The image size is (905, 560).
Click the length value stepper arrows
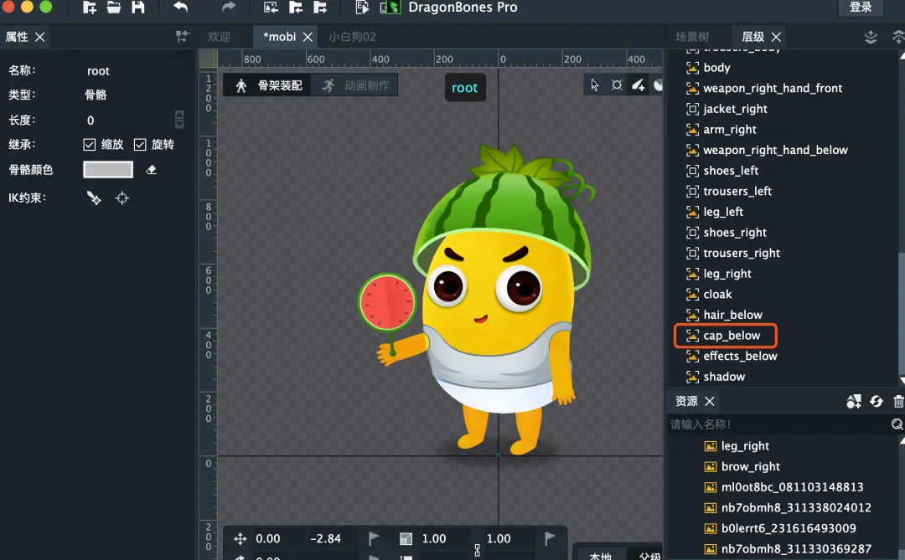coord(179,120)
